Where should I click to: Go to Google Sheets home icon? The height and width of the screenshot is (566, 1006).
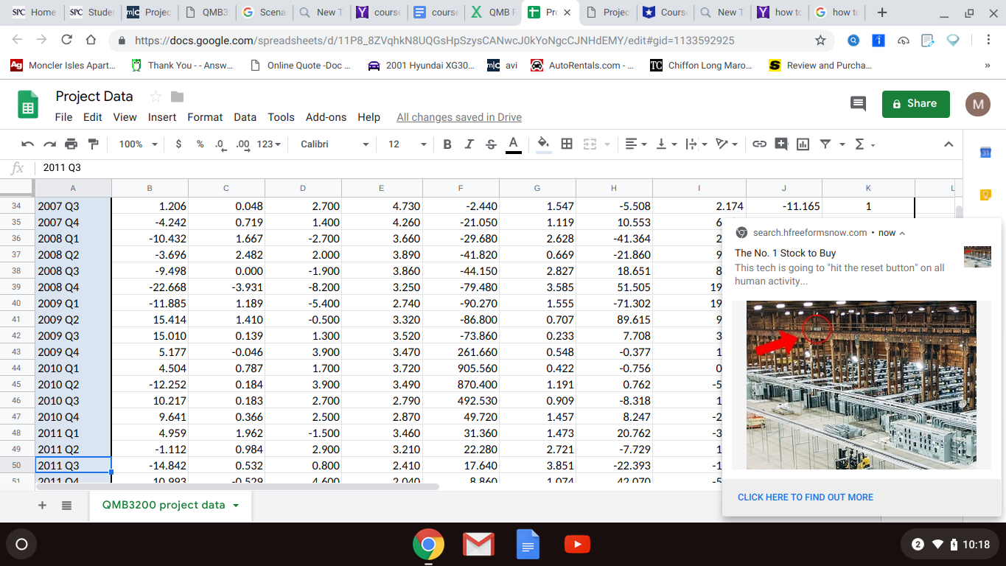28,105
